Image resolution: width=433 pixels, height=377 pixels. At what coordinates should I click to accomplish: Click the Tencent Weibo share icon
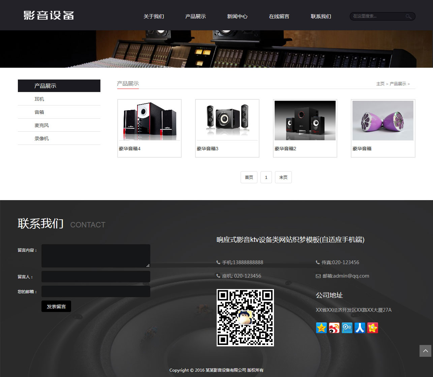pyautogui.click(x=347, y=328)
